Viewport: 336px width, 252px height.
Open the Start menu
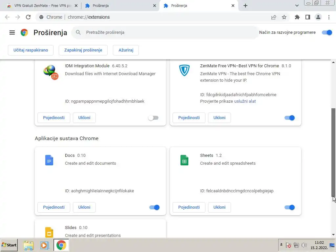[x=9, y=245]
